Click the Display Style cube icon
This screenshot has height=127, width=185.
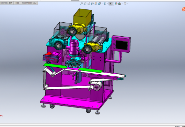pyautogui.click(x=105, y=3)
